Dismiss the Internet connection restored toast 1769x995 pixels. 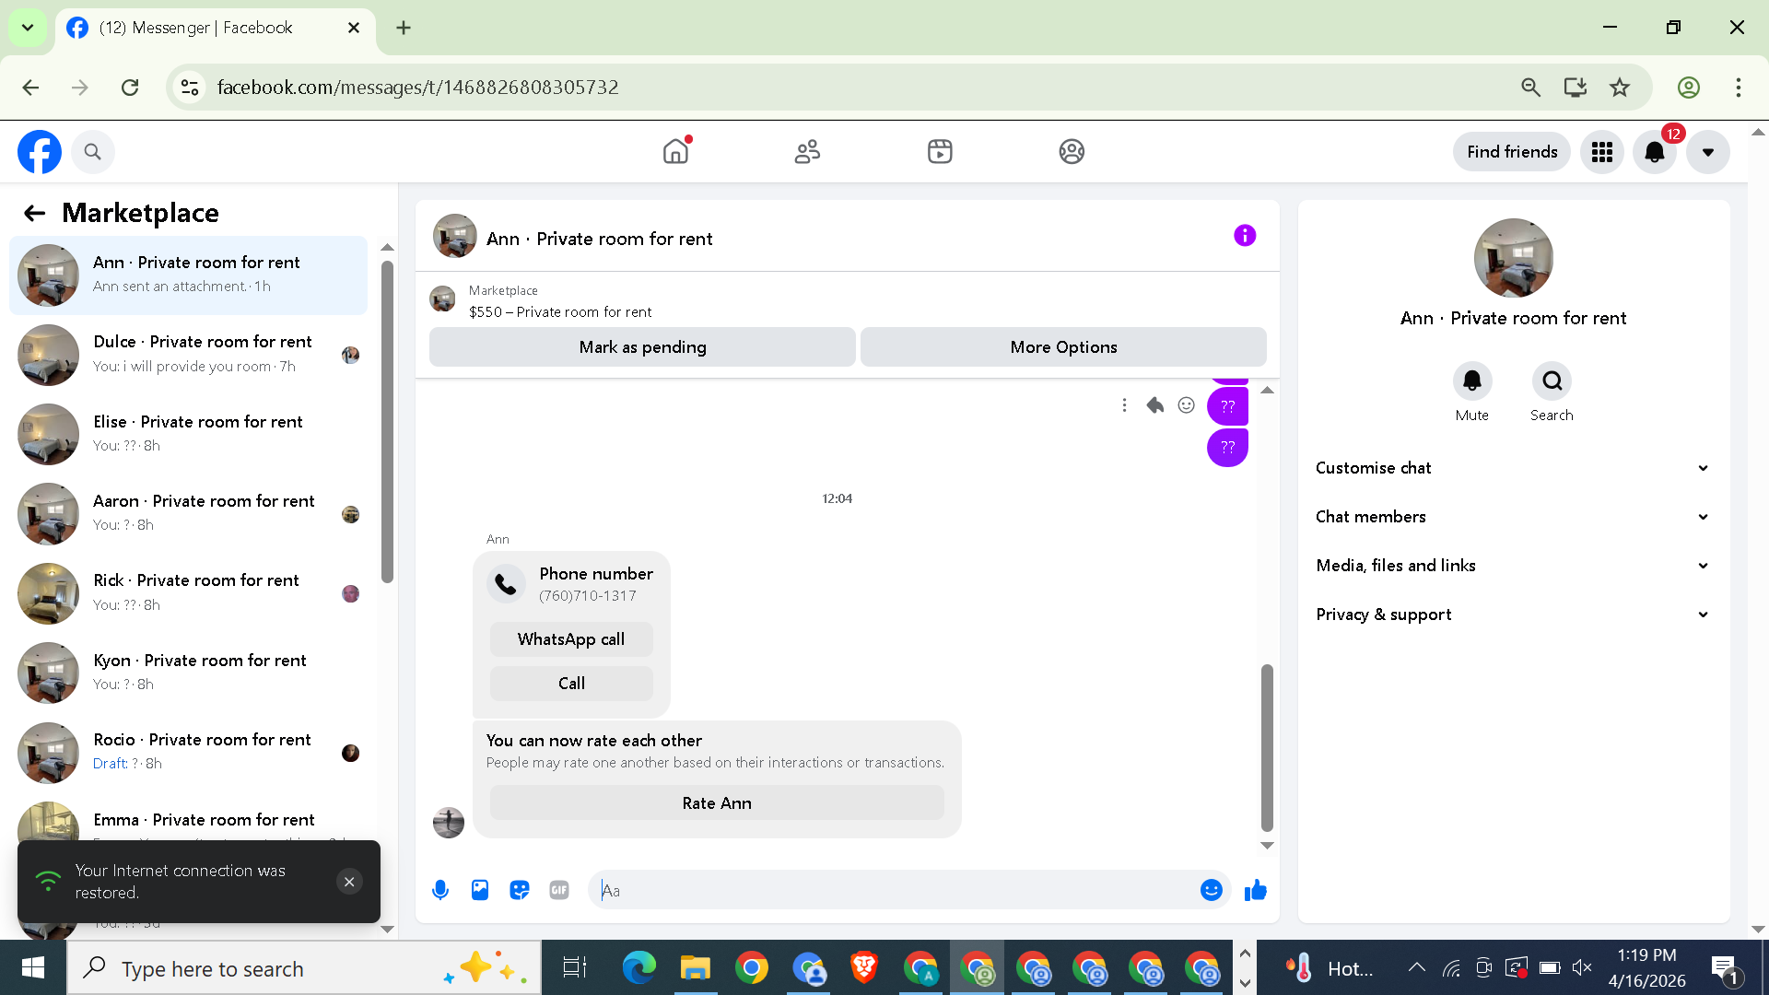click(x=349, y=882)
